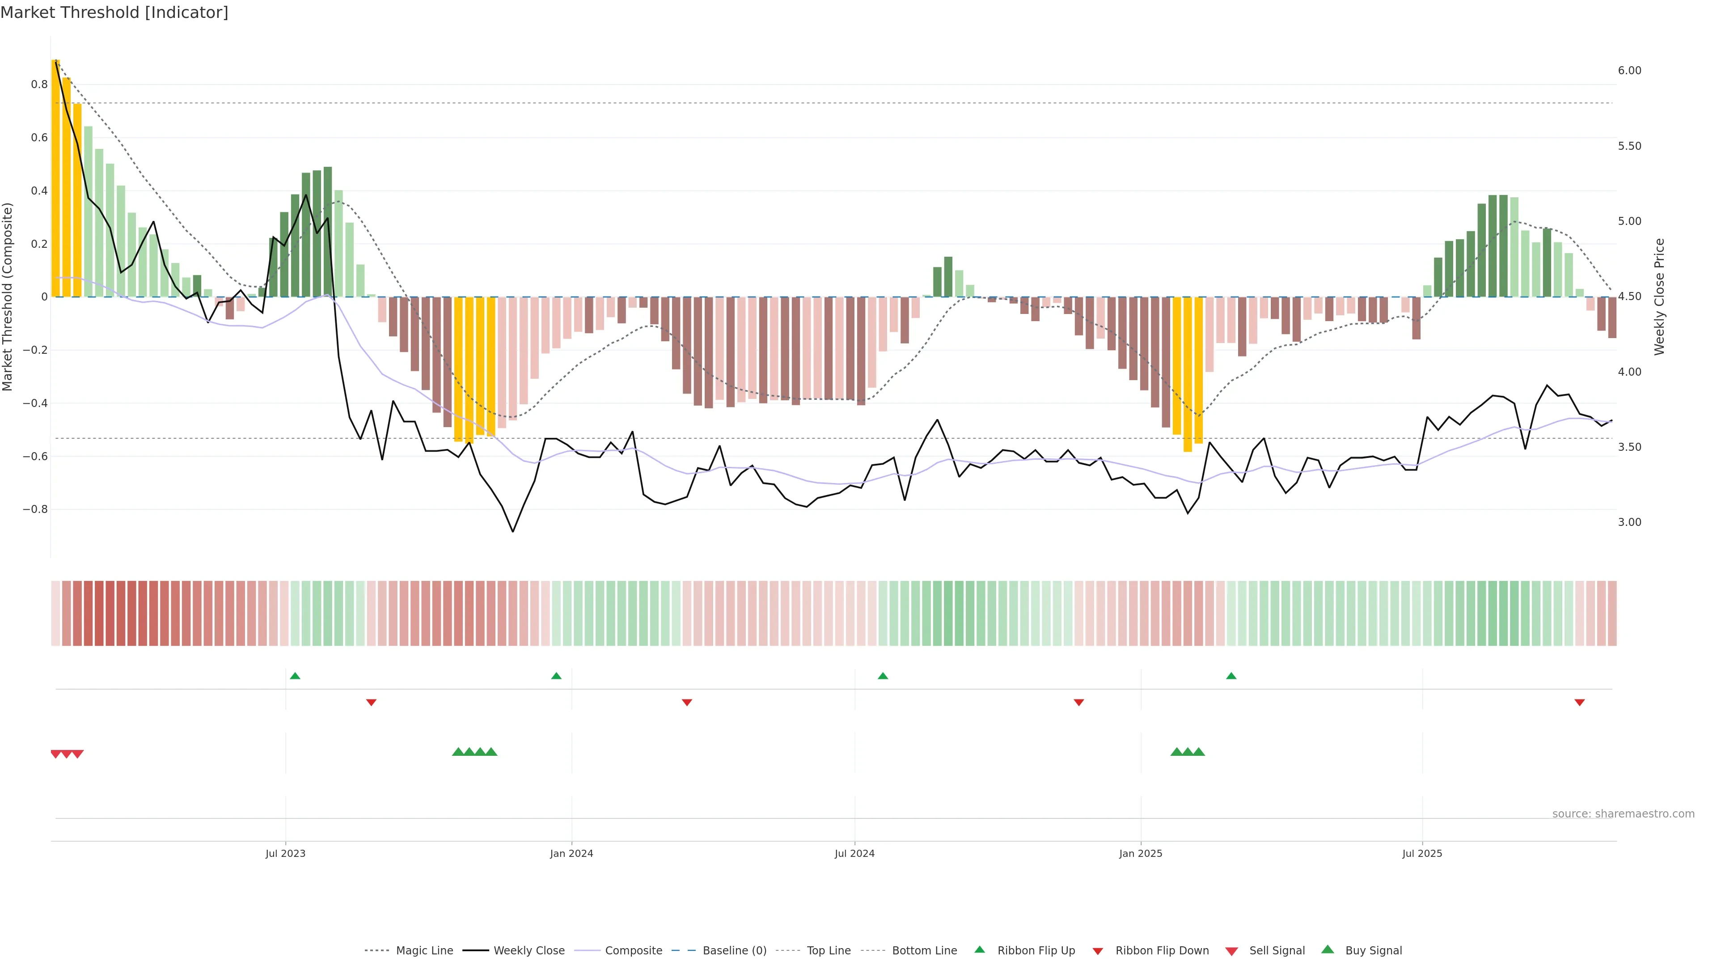Viewport: 1717px width, 966px height.
Task: Click the Jul 2025 x-axis label
Action: pyautogui.click(x=1422, y=853)
